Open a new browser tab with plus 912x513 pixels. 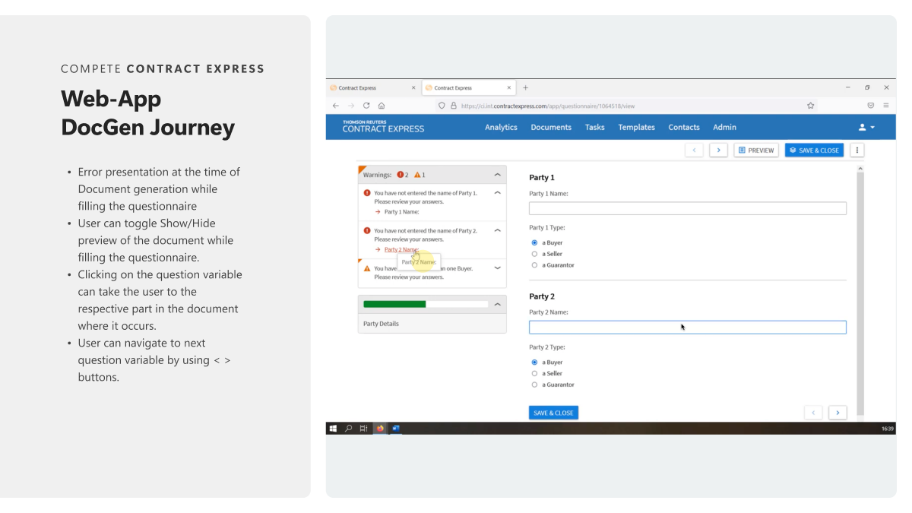point(526,87)
